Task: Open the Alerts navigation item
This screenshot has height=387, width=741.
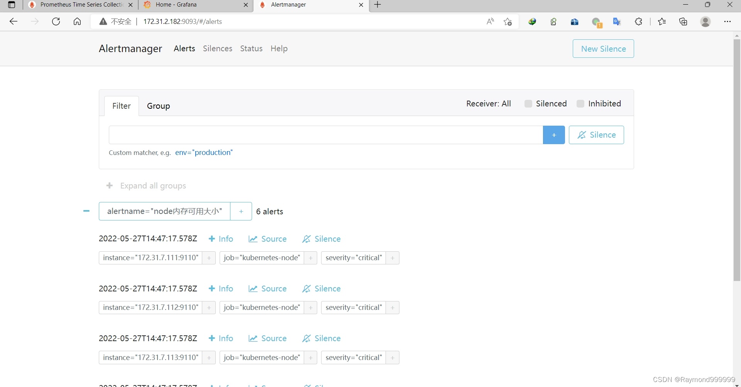Action: coord(184,49)
